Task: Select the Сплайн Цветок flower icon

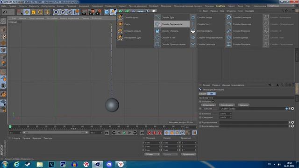Action: (228, 37)
